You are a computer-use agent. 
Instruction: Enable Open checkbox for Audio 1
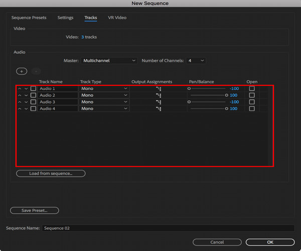pyautogui.click(x=252, y=88)
